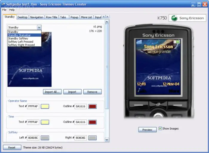209x153 pixels.
Task: Open Operator Name outline red swatch
Action: [93, 106]
